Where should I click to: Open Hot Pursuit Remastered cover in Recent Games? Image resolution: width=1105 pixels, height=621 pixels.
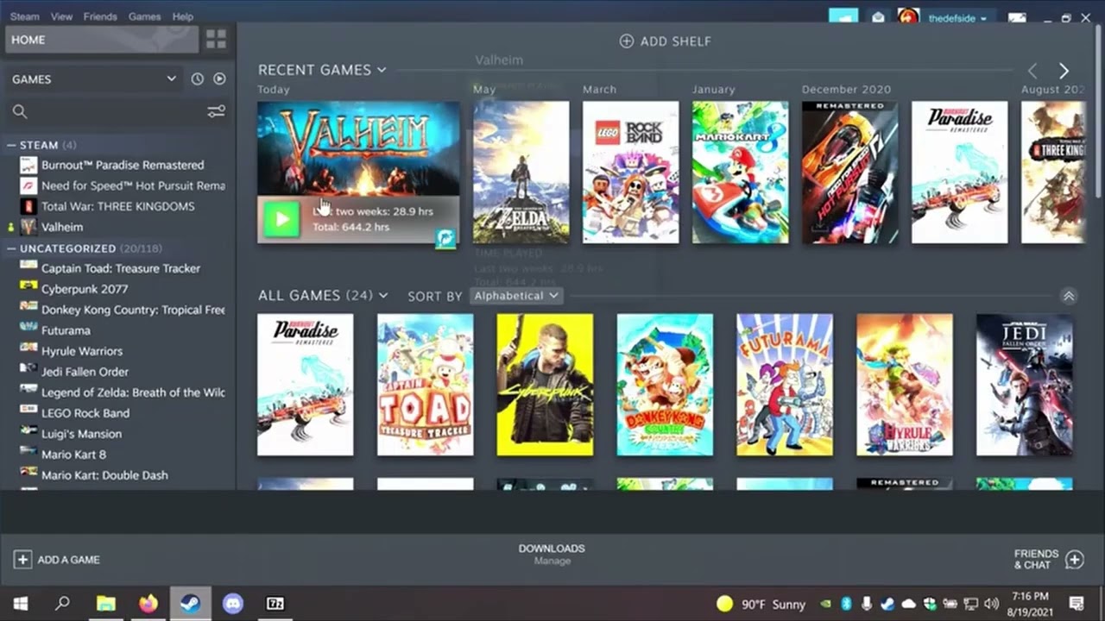click(849, 172)
